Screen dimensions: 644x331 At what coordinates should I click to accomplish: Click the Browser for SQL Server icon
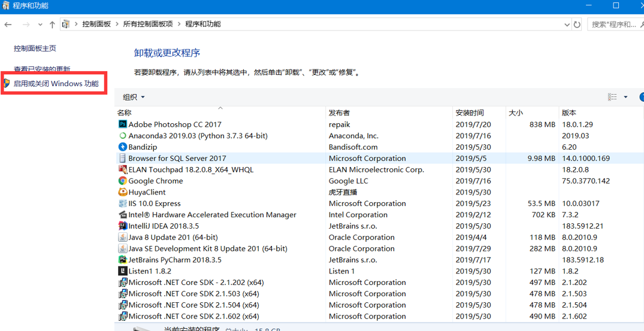tap(122, 159)
